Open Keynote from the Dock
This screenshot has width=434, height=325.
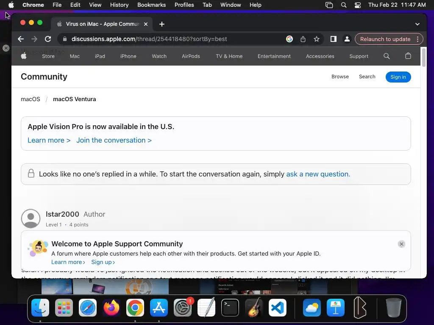tap(336, 308)
